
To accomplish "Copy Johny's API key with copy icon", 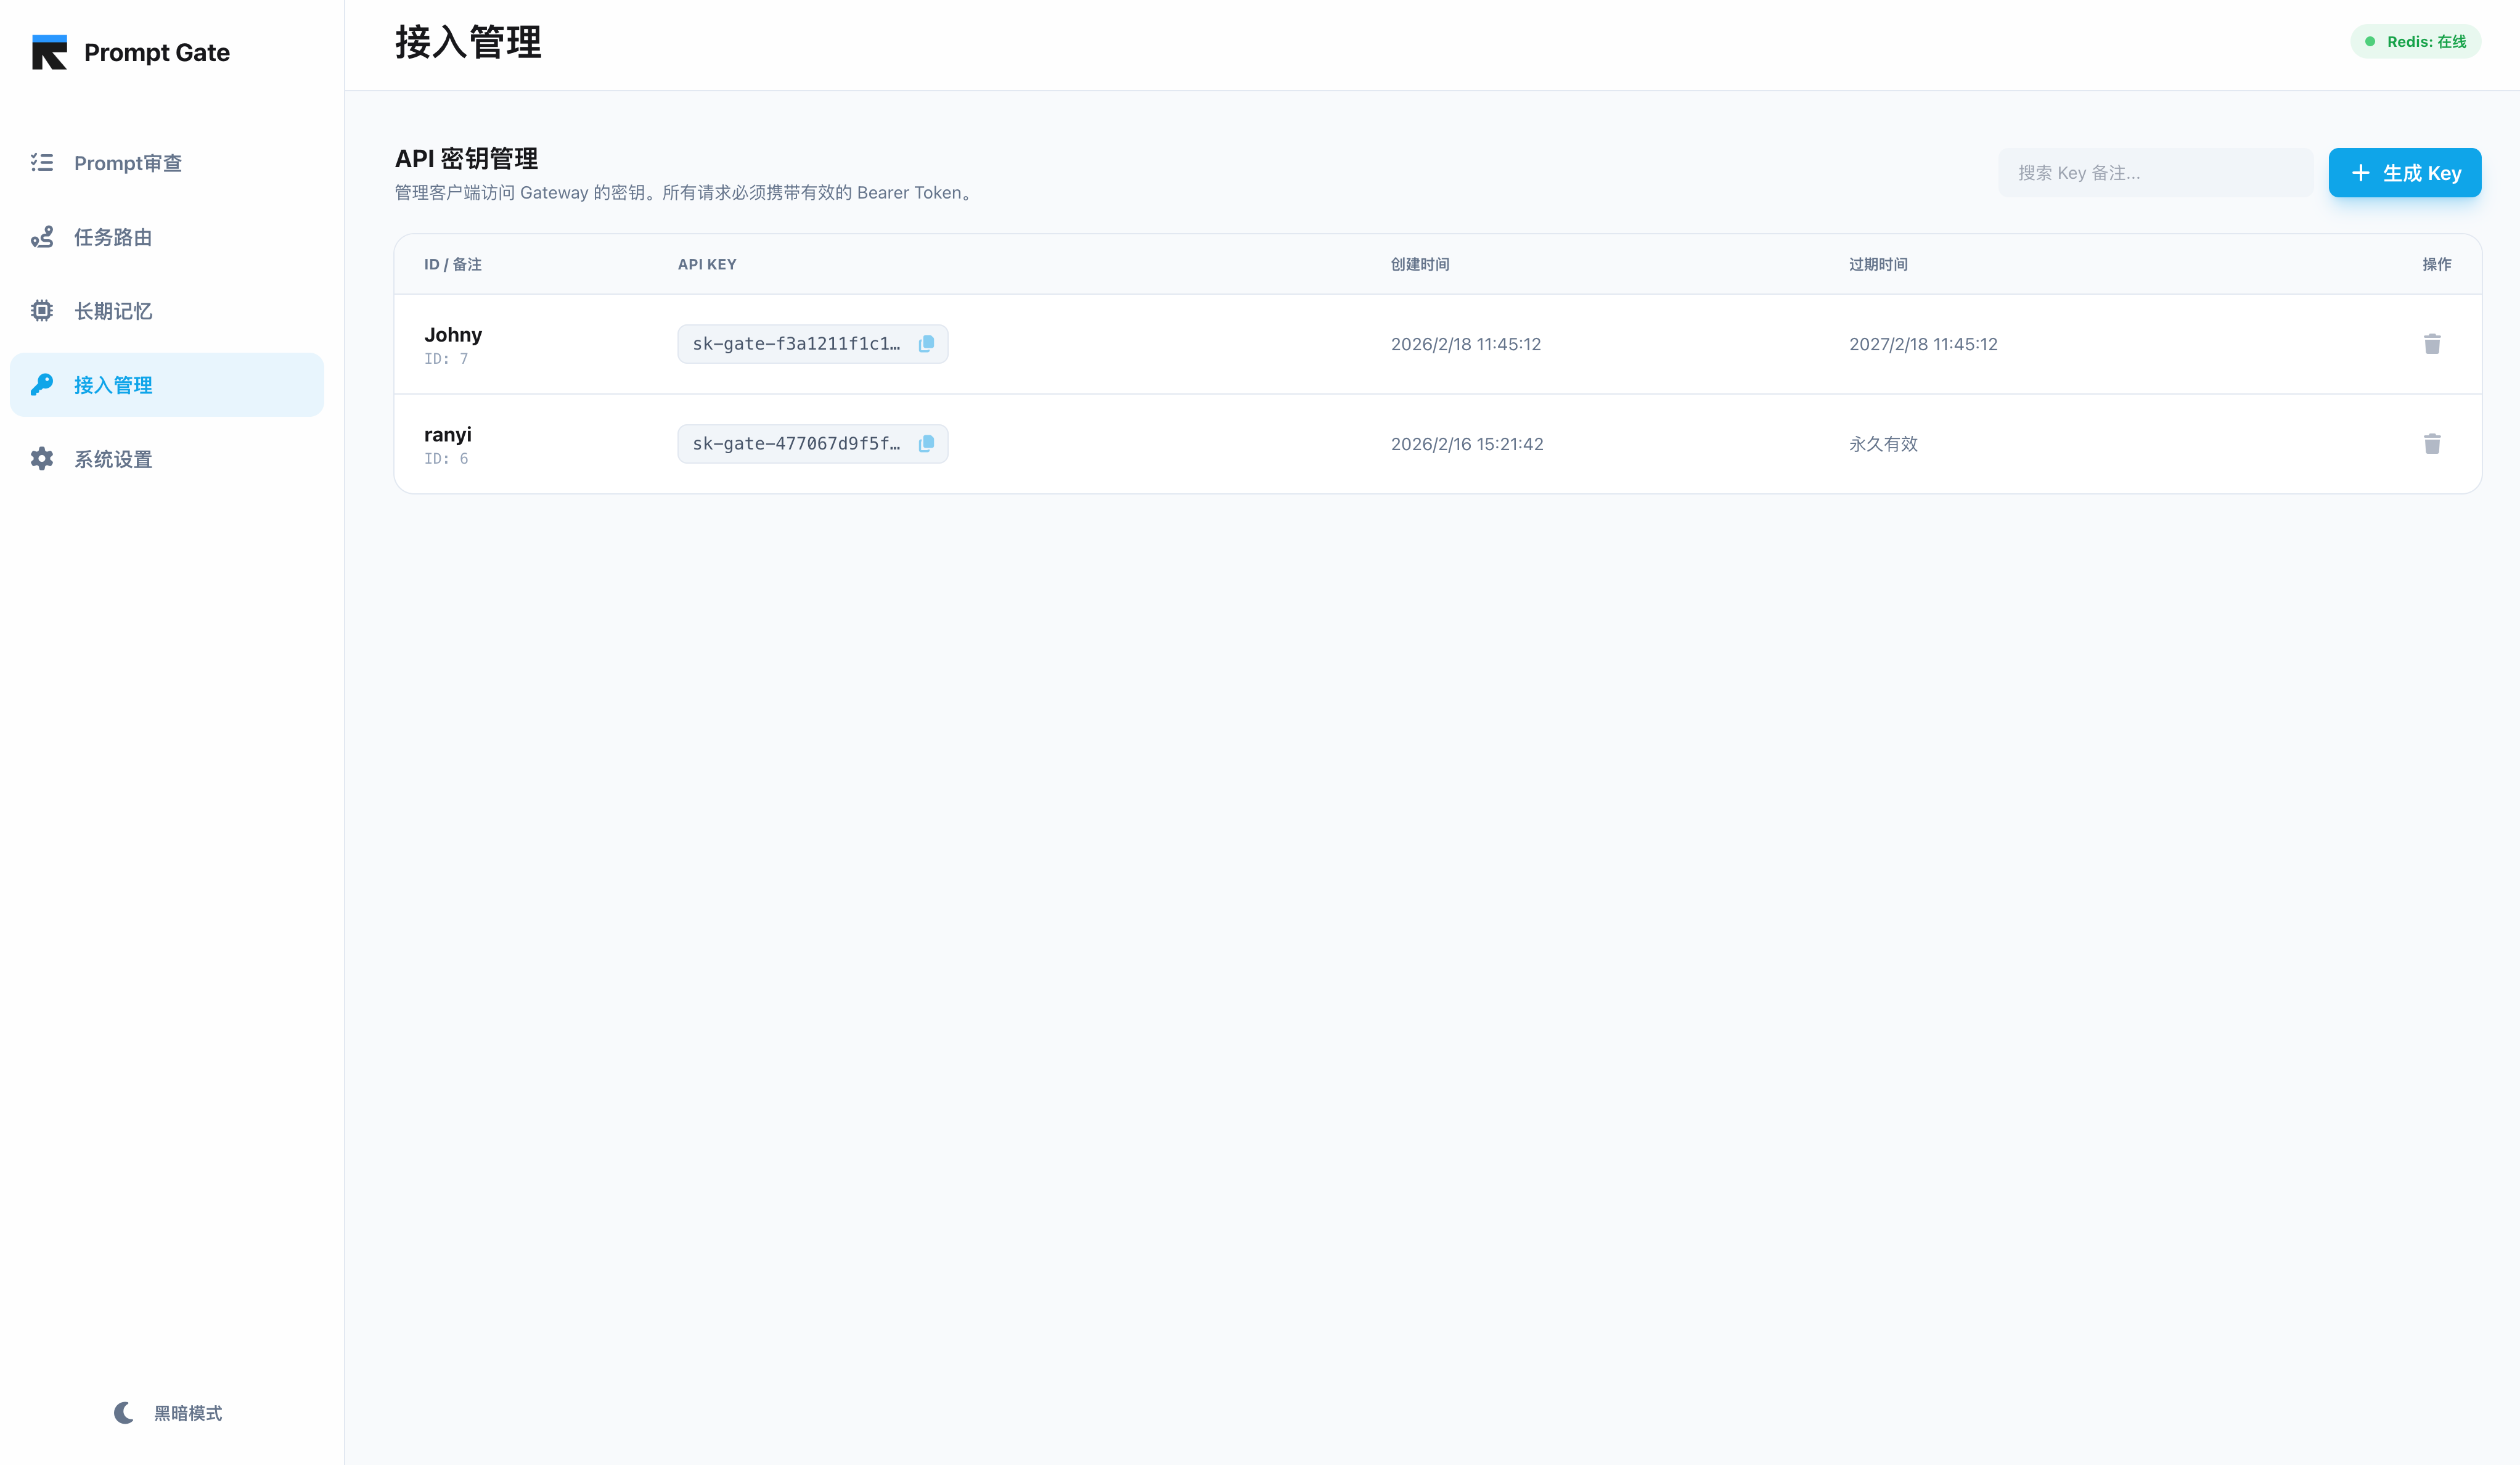I will [926, 344].
